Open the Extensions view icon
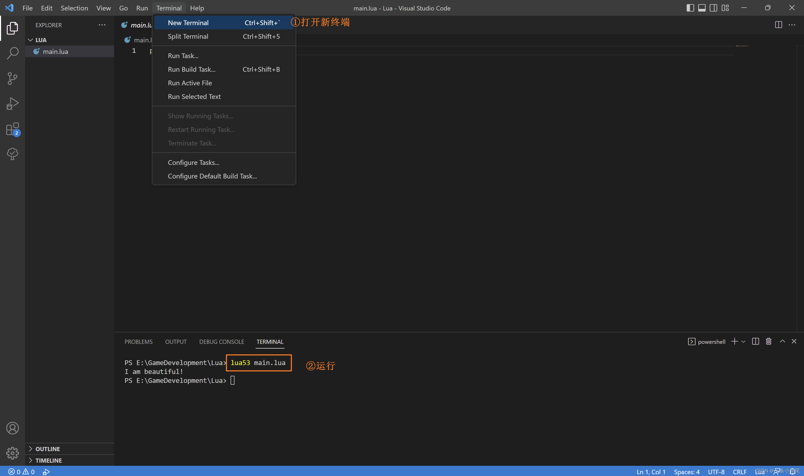 pyautogui.click(x=12, y=129)
